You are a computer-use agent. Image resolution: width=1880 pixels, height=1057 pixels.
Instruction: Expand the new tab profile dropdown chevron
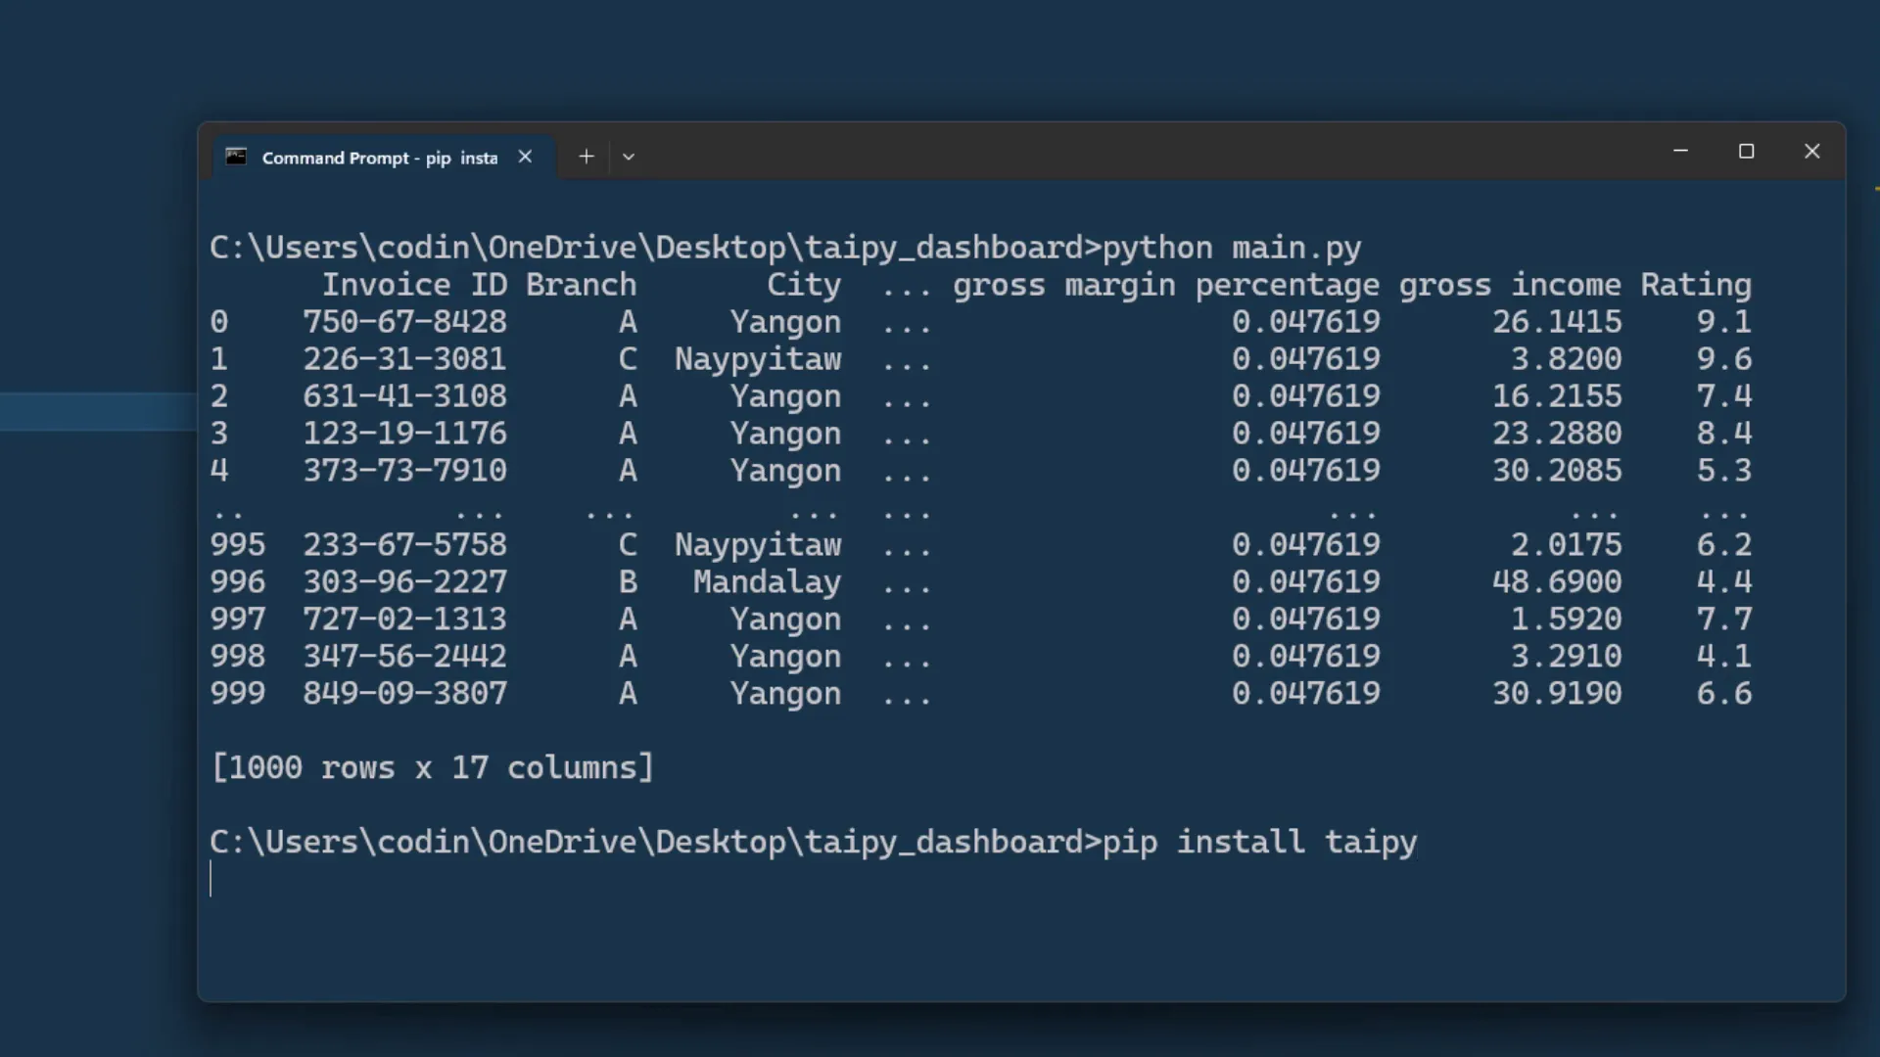point(629,157)
